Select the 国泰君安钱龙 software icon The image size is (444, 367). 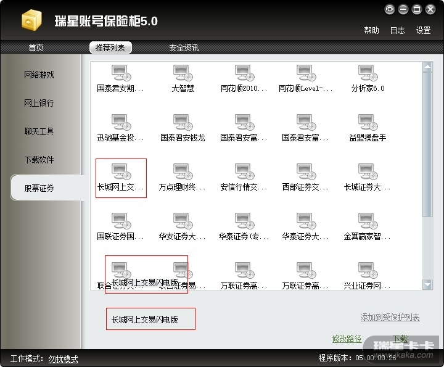click(183, 122)
